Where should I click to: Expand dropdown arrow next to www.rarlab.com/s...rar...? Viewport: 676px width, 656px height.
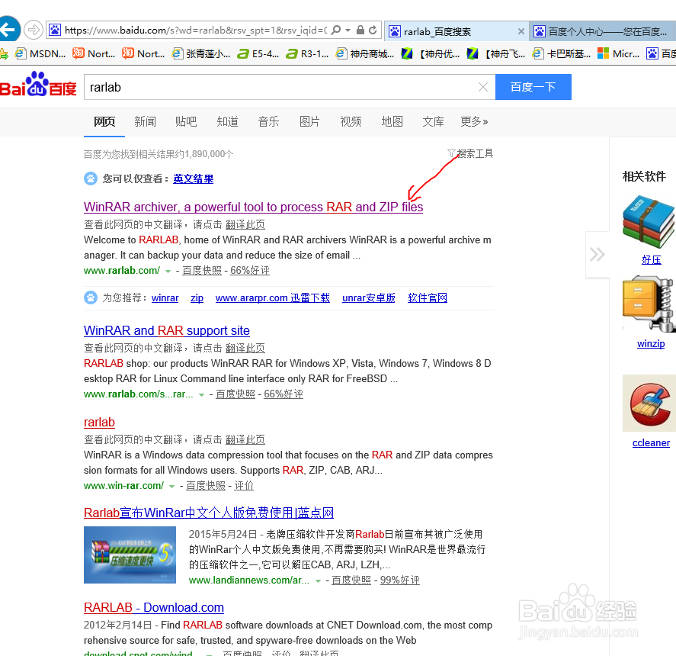coord(201,395)
